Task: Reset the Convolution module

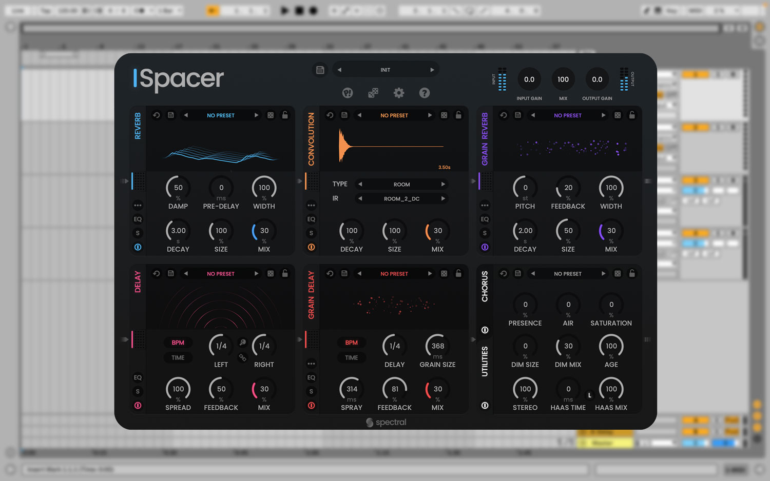Action: [330, 115]
